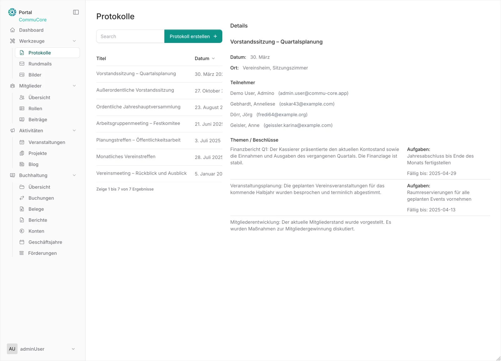Collapse the sidebar using the panel icon
Image resolution: width=501 pixels, height=361 pixels.
point(76,12)
